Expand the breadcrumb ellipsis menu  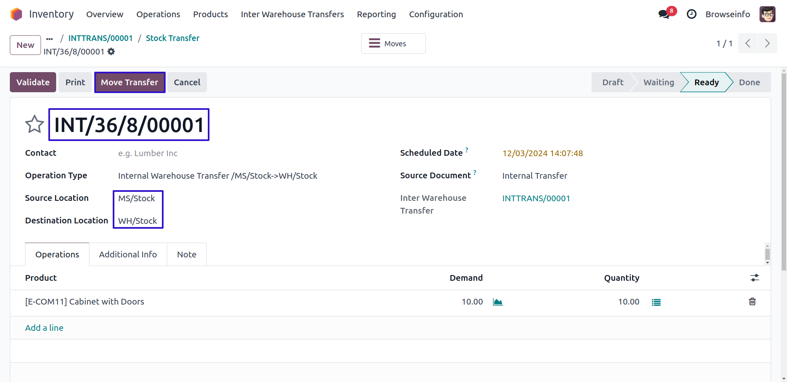(x=50, y=39)
